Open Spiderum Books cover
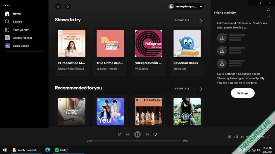 coord(187,44)
